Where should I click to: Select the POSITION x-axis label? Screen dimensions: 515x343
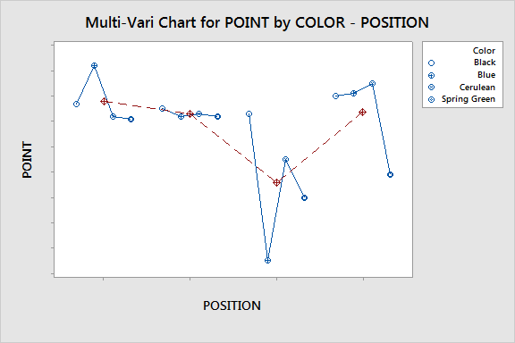point(232,305)
